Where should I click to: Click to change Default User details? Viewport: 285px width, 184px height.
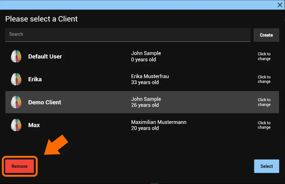pos(264,56)
